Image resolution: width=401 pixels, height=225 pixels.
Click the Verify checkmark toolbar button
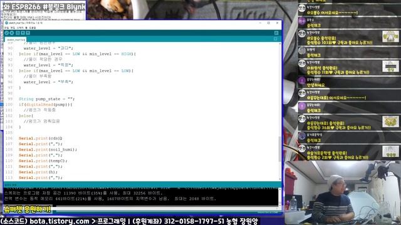7,33
